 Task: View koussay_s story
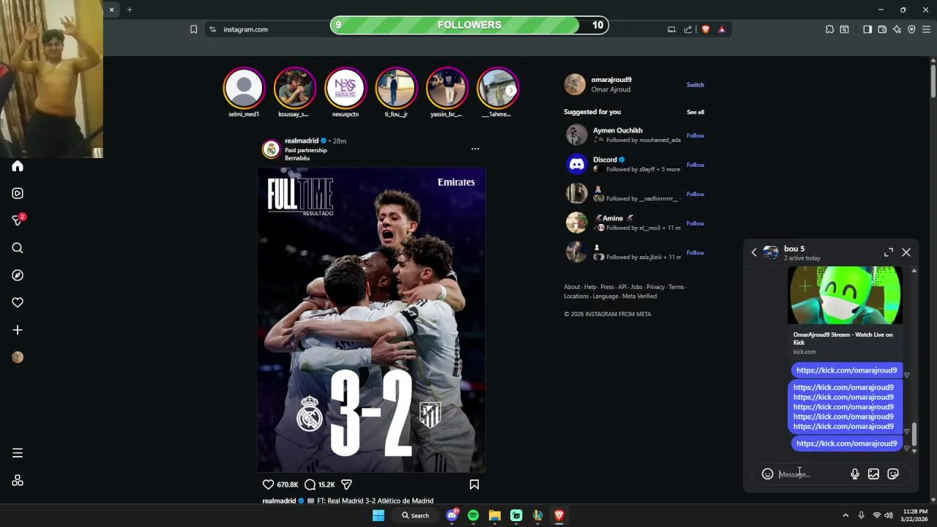click(294, 89)
